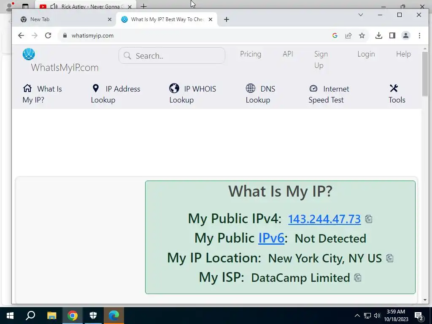Click the Pricing link
Screen dimensions: 432x324
(x=251, y=54)
